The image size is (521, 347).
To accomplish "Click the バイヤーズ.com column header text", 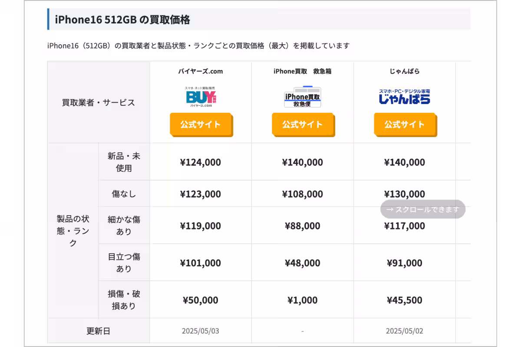I will tap(201, 71).
